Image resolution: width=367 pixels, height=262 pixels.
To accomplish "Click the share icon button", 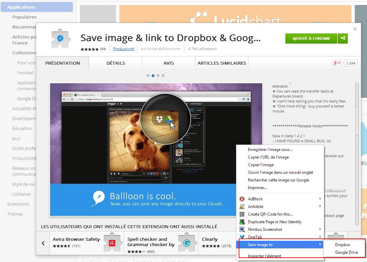I will pyautogui.click(x=343, y=38).
